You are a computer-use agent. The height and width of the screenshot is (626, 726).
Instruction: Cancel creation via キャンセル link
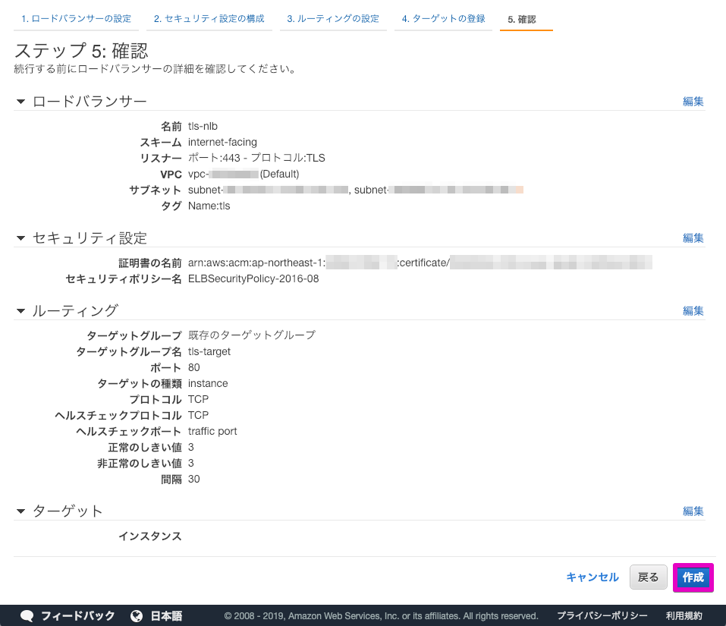click(592, 577)
